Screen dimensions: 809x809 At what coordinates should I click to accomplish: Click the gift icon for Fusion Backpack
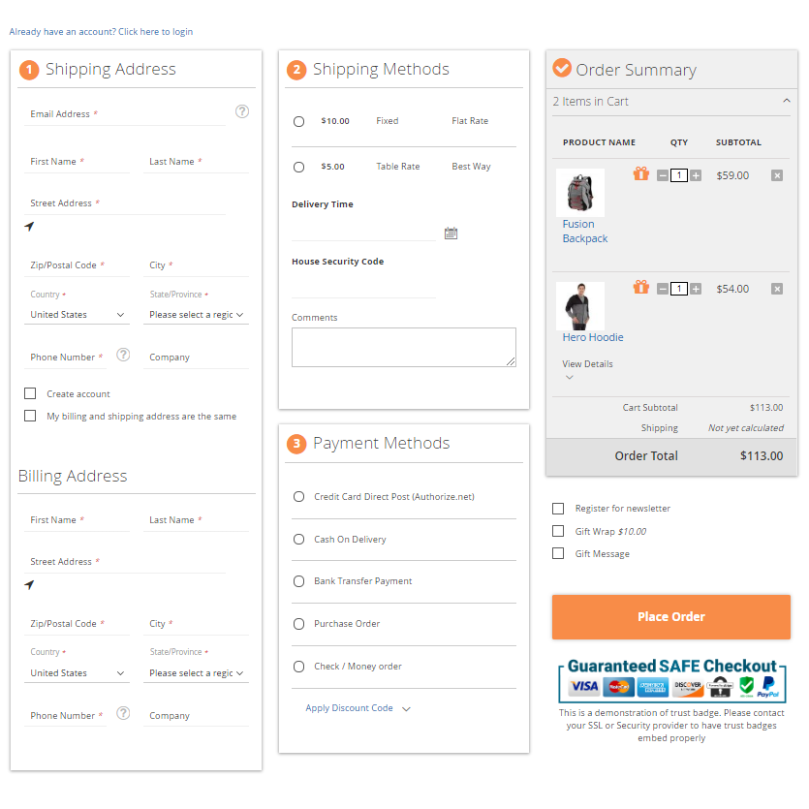tap(641, 174)
